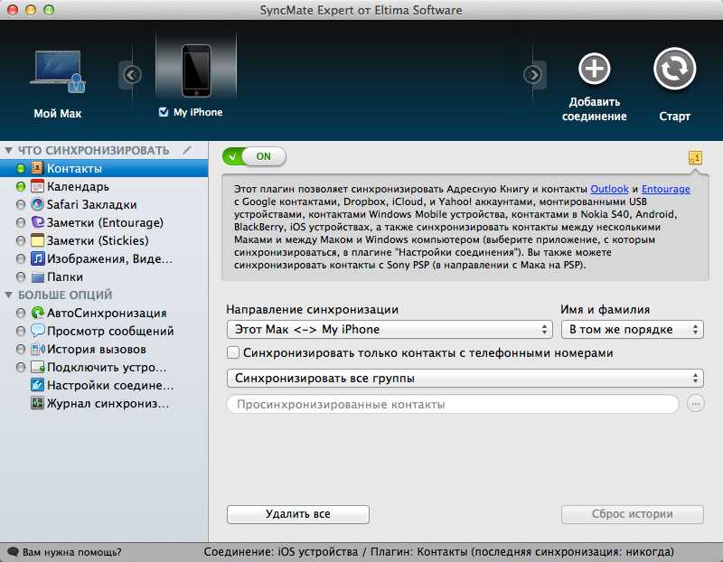Click the music note media icon
The image size is (723, 562).
coord(37,258)
